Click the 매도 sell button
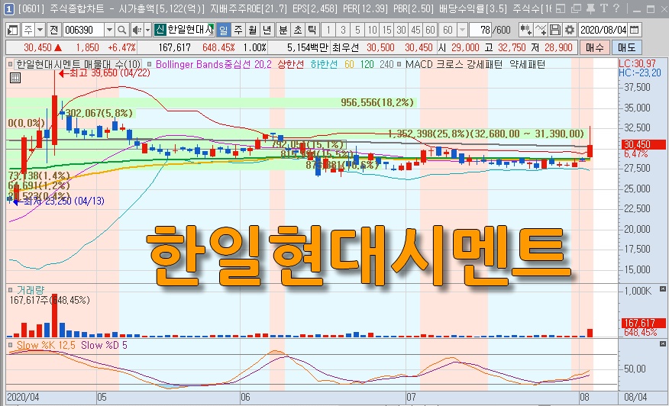669x406 pixels. (626, 47)
